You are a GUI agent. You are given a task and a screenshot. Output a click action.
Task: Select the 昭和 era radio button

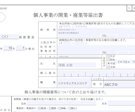(x=109, y=60)
